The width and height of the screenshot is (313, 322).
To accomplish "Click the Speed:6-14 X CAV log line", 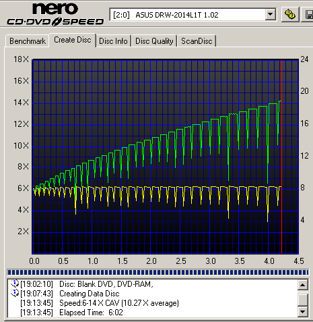I will click(x=119, y=303).
